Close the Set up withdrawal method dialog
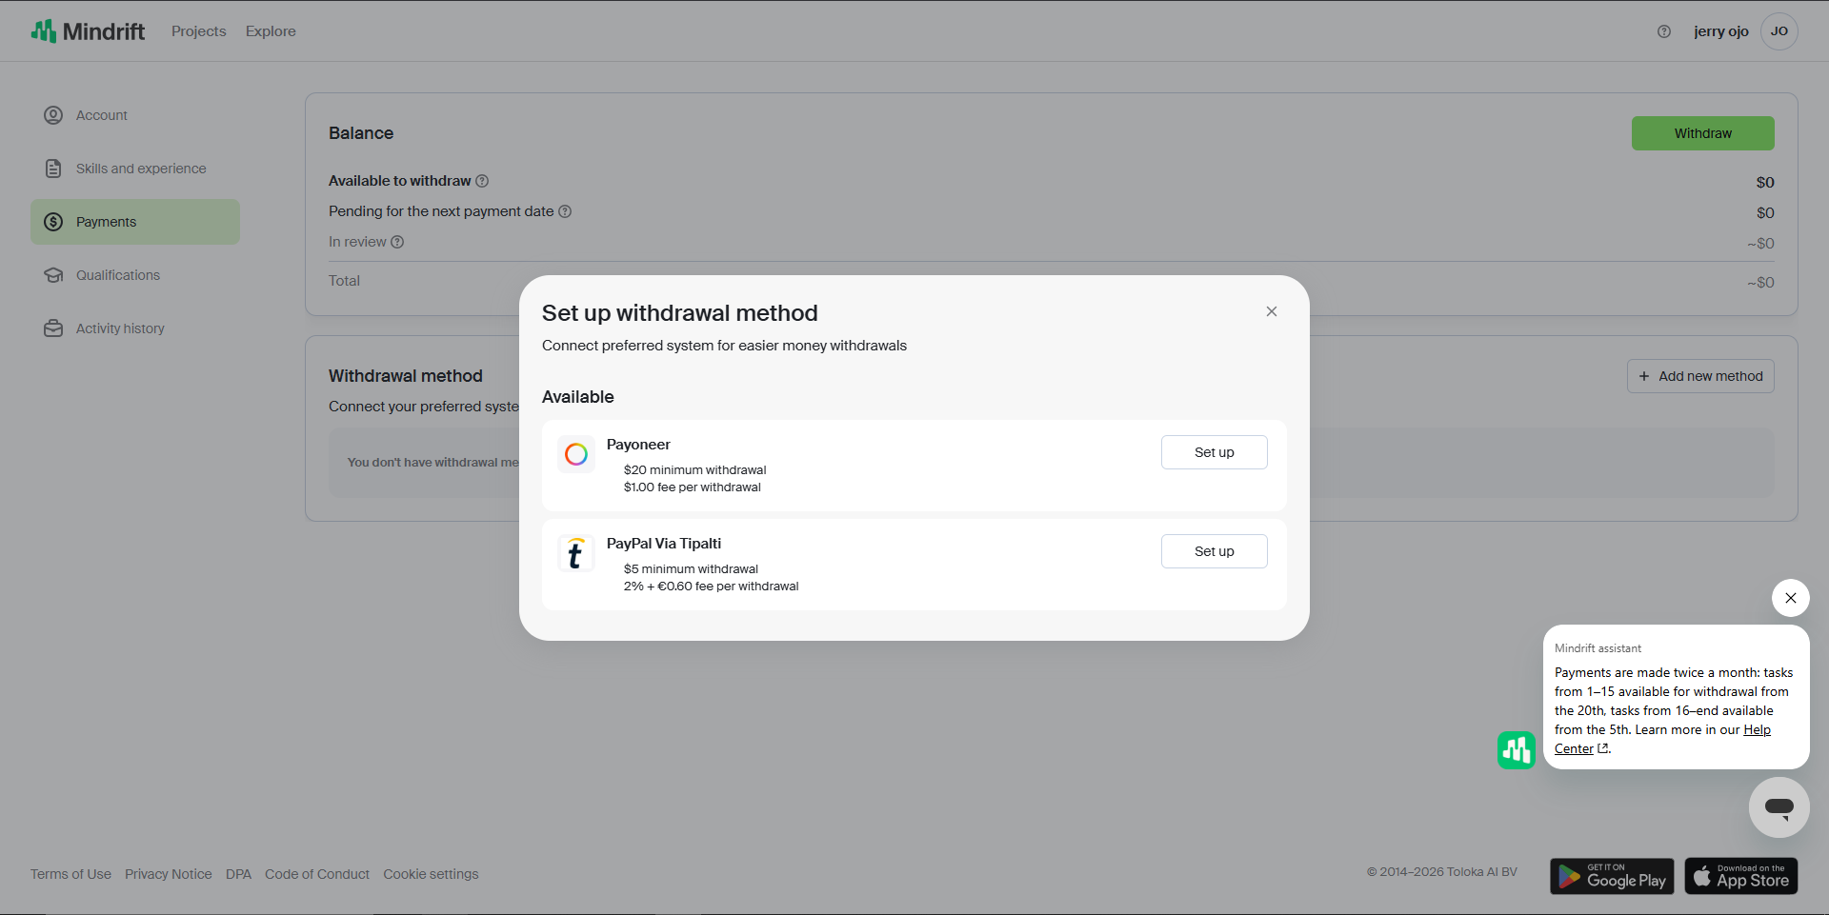 (1272, 311)
